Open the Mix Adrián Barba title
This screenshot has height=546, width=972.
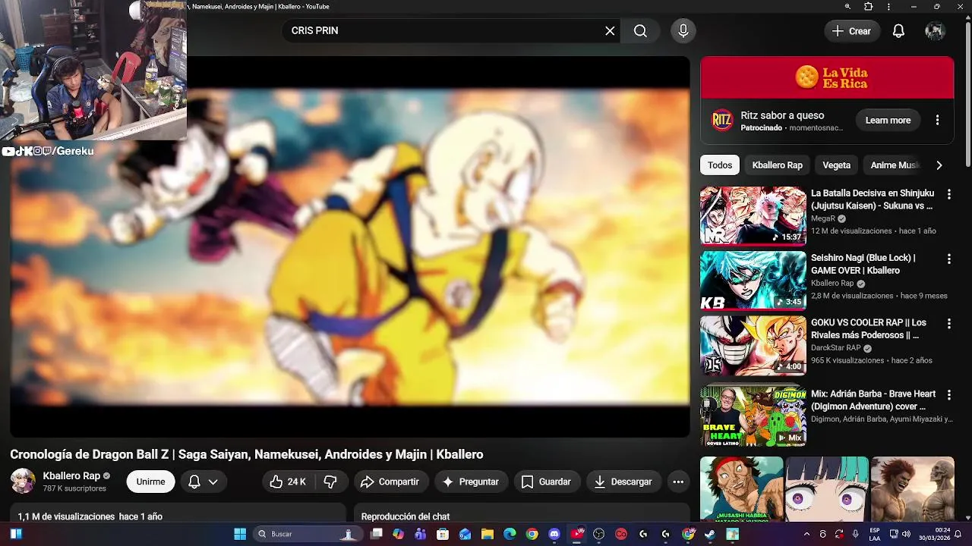(873, 400)
